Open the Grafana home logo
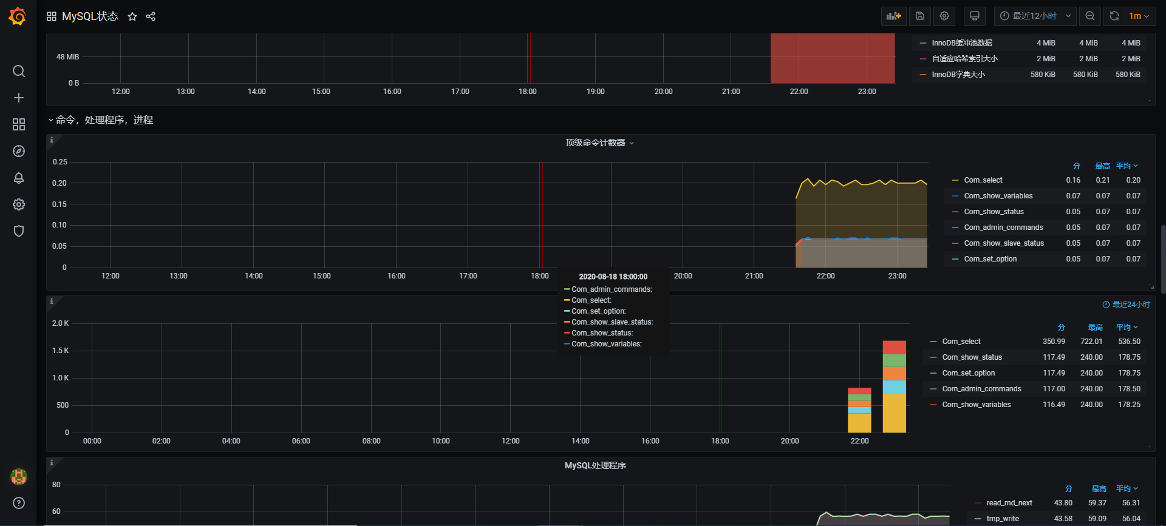 point(18,16)
